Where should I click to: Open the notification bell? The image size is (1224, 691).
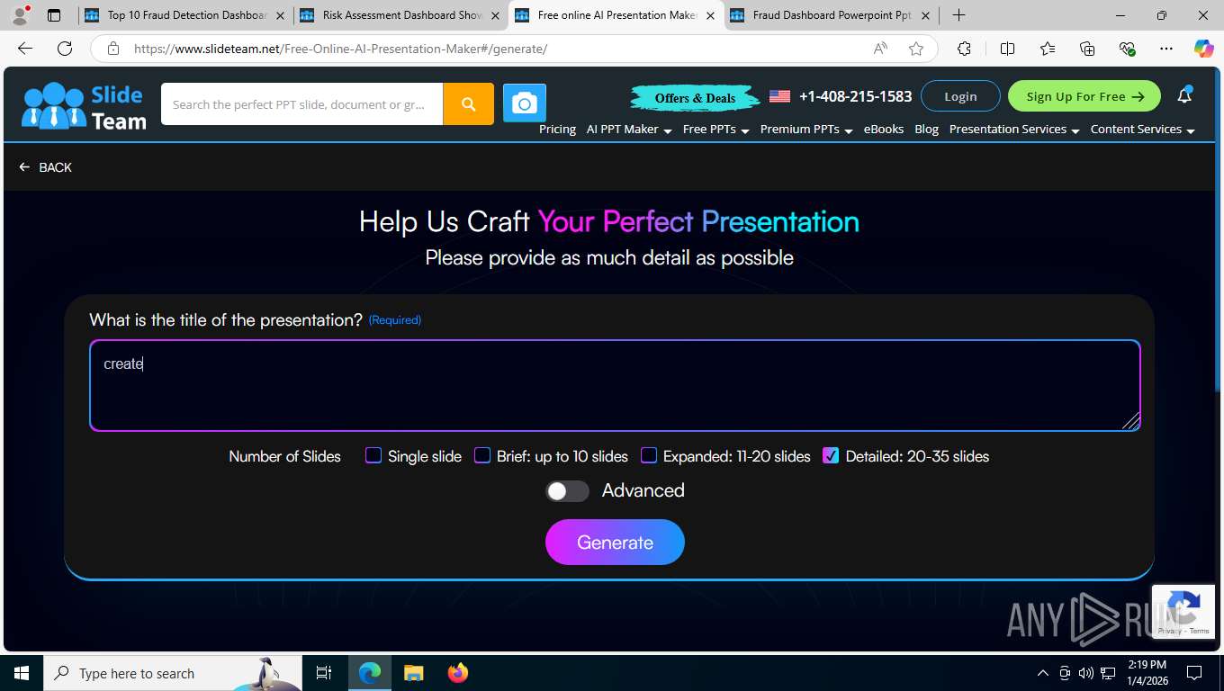point(1184,95)
